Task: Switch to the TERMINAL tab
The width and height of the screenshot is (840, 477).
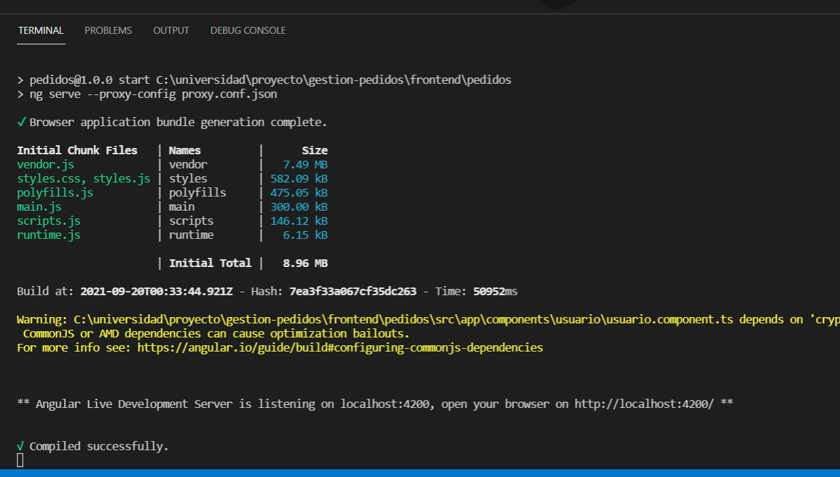Action: point(41,30)
